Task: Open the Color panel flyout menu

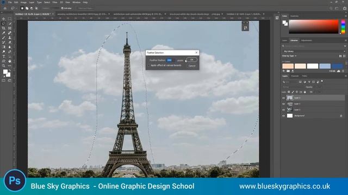Action: (346, 16)
